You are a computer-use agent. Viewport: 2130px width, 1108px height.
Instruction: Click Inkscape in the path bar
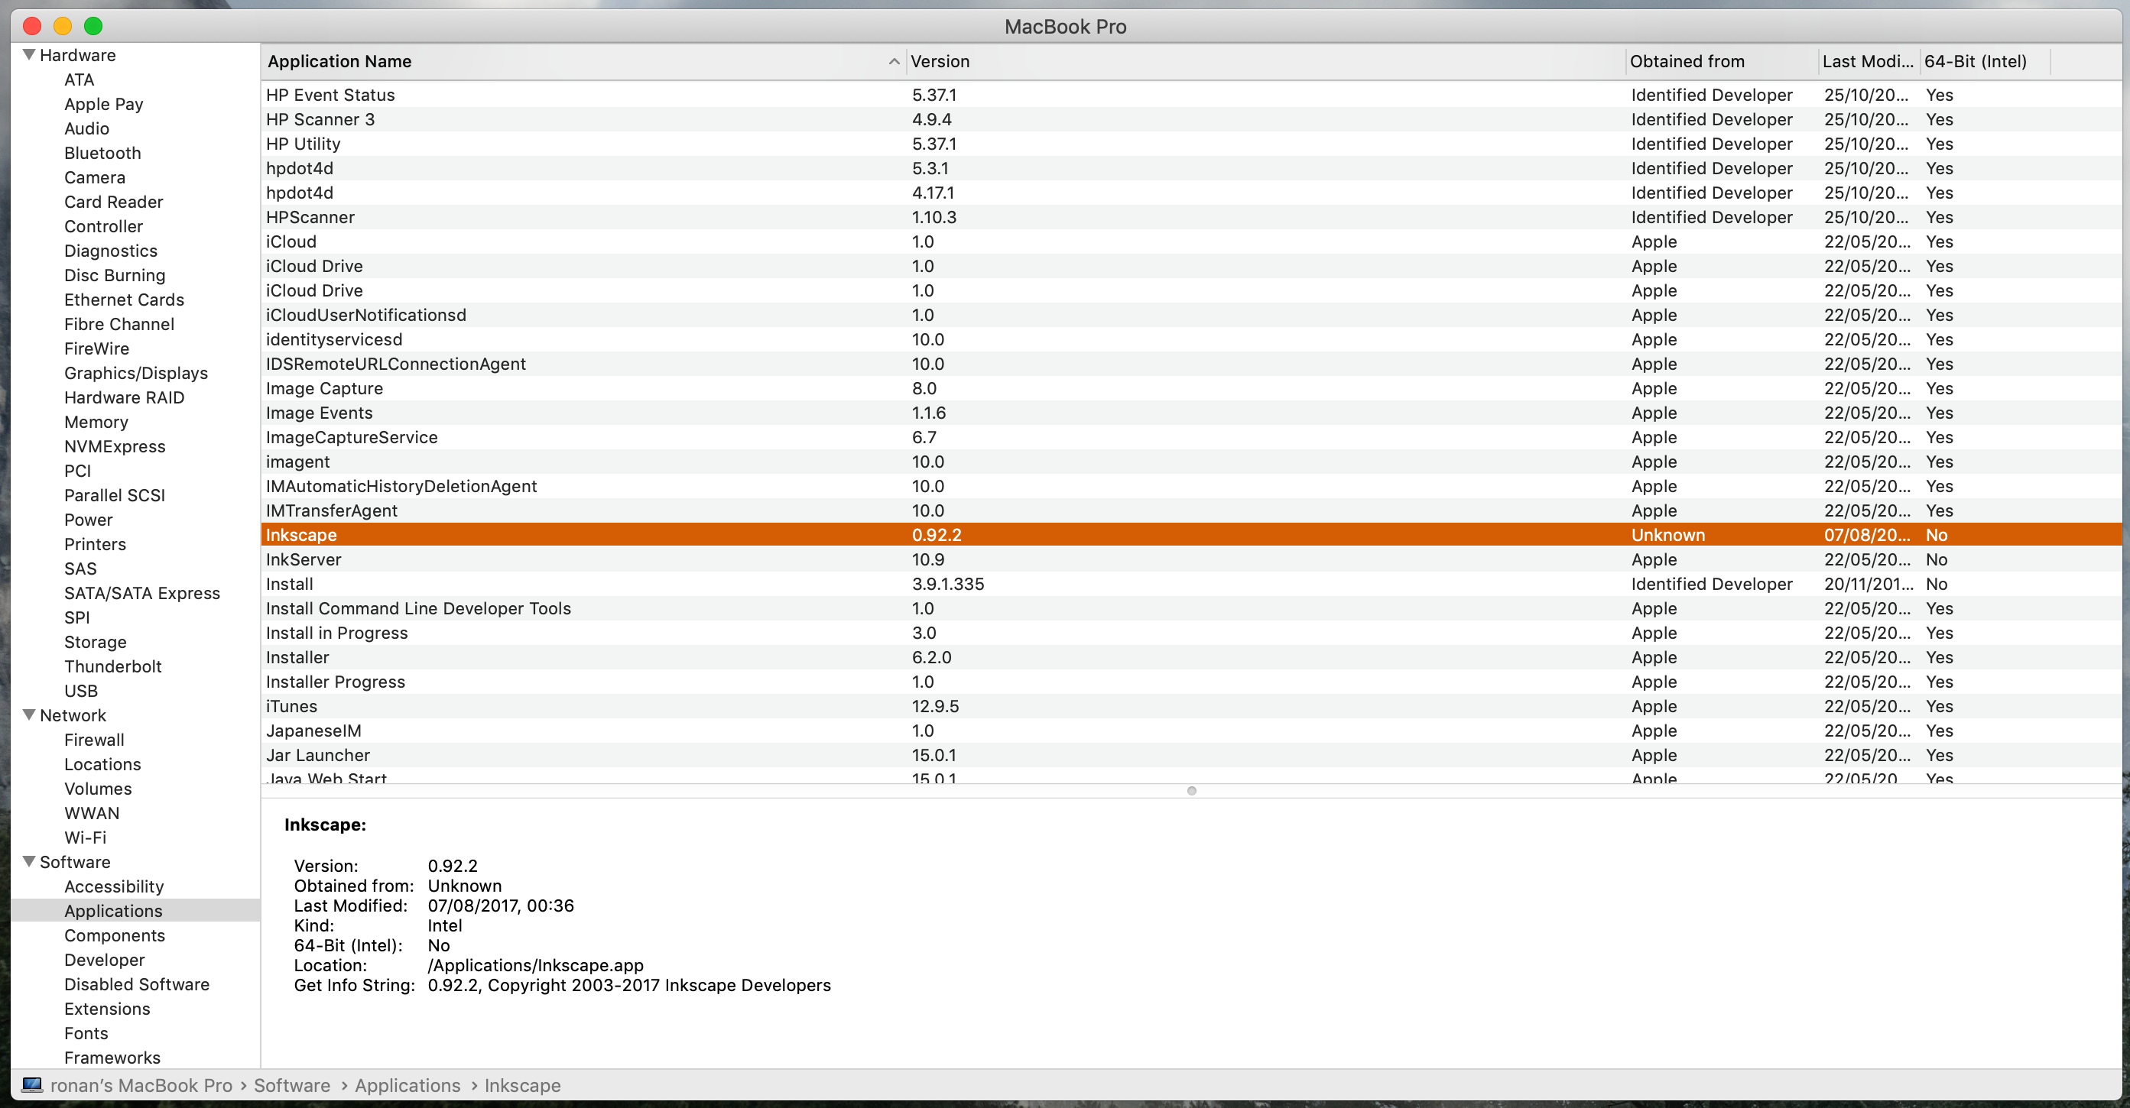tap(523, 1085)
